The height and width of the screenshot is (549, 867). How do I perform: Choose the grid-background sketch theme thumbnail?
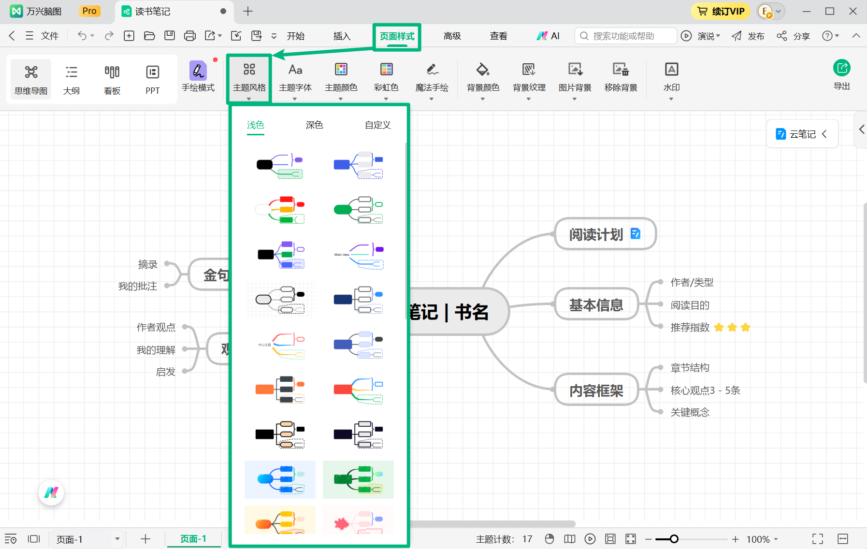pos(280,300)
